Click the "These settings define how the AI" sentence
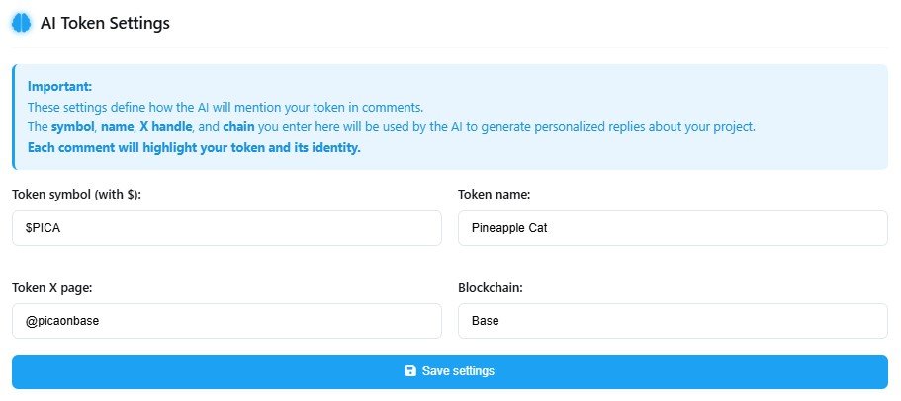Viewport: 901px width, 401px height. coord(129,107)
